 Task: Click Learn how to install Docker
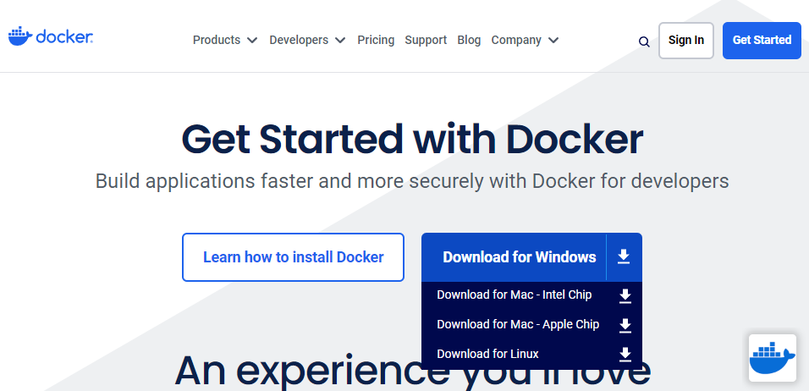(293, 257)
